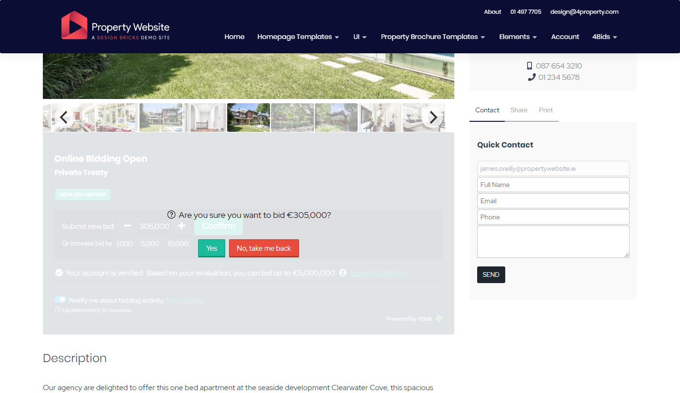Increase bid with the plus icon
Viewport: 680px width, 393px height.
(x=181, y=226)
